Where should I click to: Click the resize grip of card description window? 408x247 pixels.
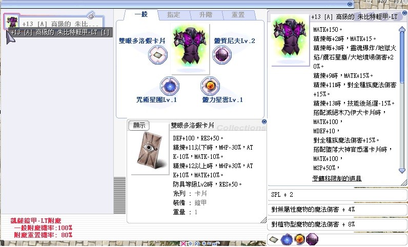click(x=263, y=220)
